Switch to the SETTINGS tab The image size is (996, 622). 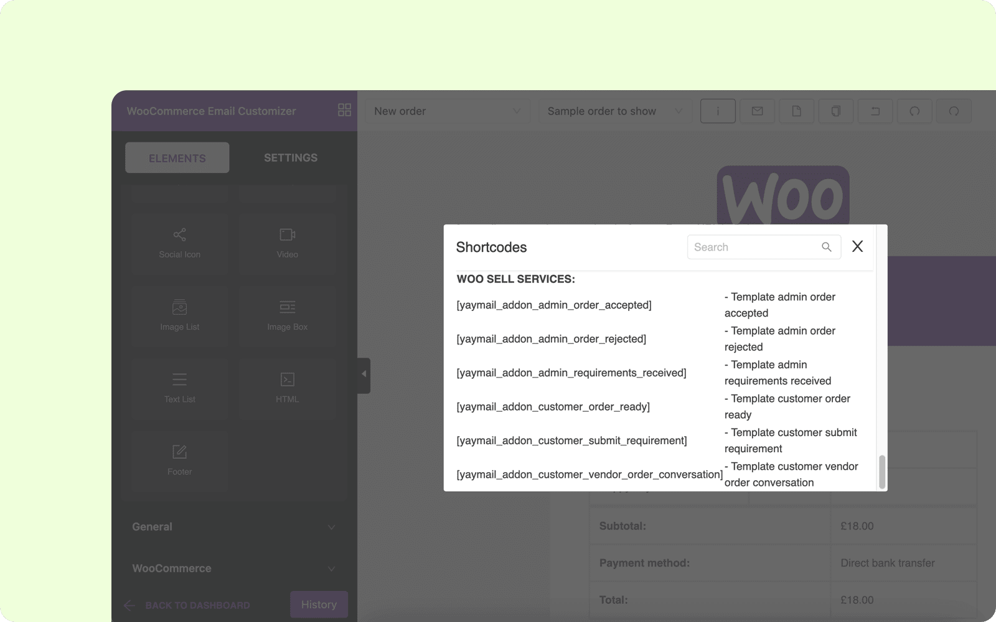(x=291, y=158)
